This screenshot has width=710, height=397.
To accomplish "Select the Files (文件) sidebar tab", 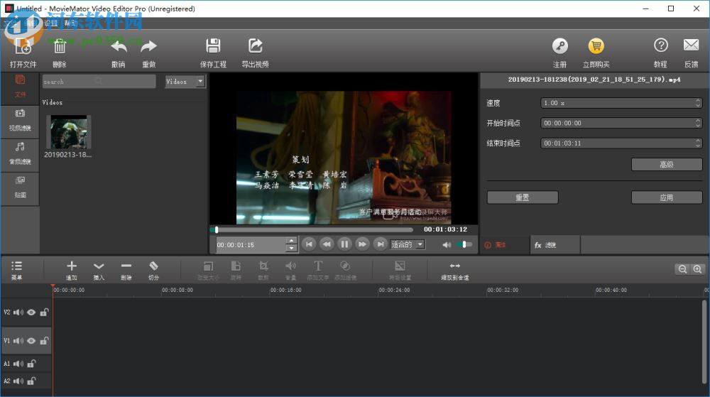I will pos(20,87).
